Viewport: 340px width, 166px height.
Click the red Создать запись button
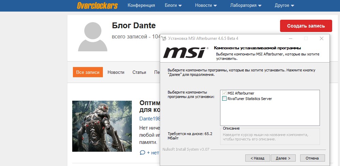point(306,26)
